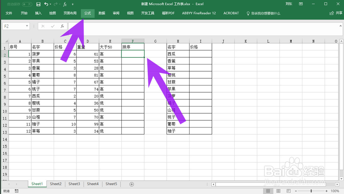This screenshot has height=194, width=344.
Task: Click the vertical scrollbar up arrow
Action: (341, 41)
